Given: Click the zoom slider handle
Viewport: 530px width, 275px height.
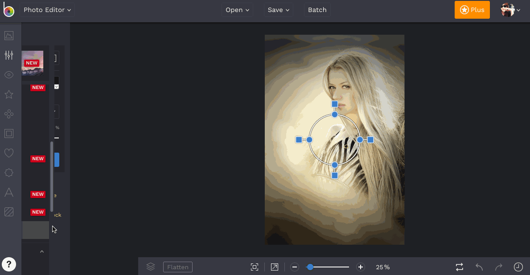Looking at the screenshot, I should (x=310, y=267).
